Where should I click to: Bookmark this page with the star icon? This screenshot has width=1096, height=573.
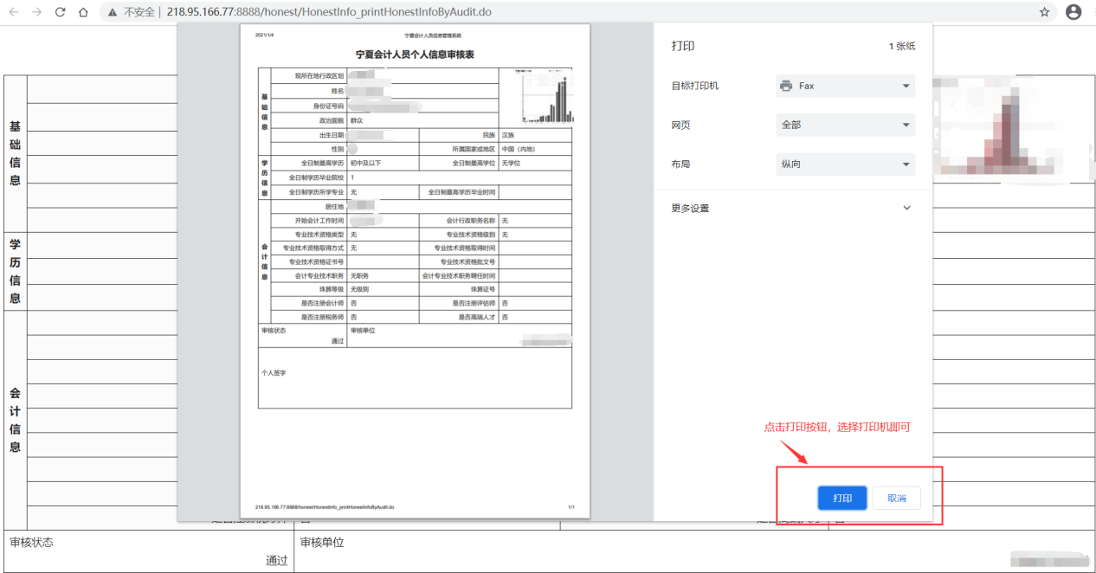tap(1044, 12)
